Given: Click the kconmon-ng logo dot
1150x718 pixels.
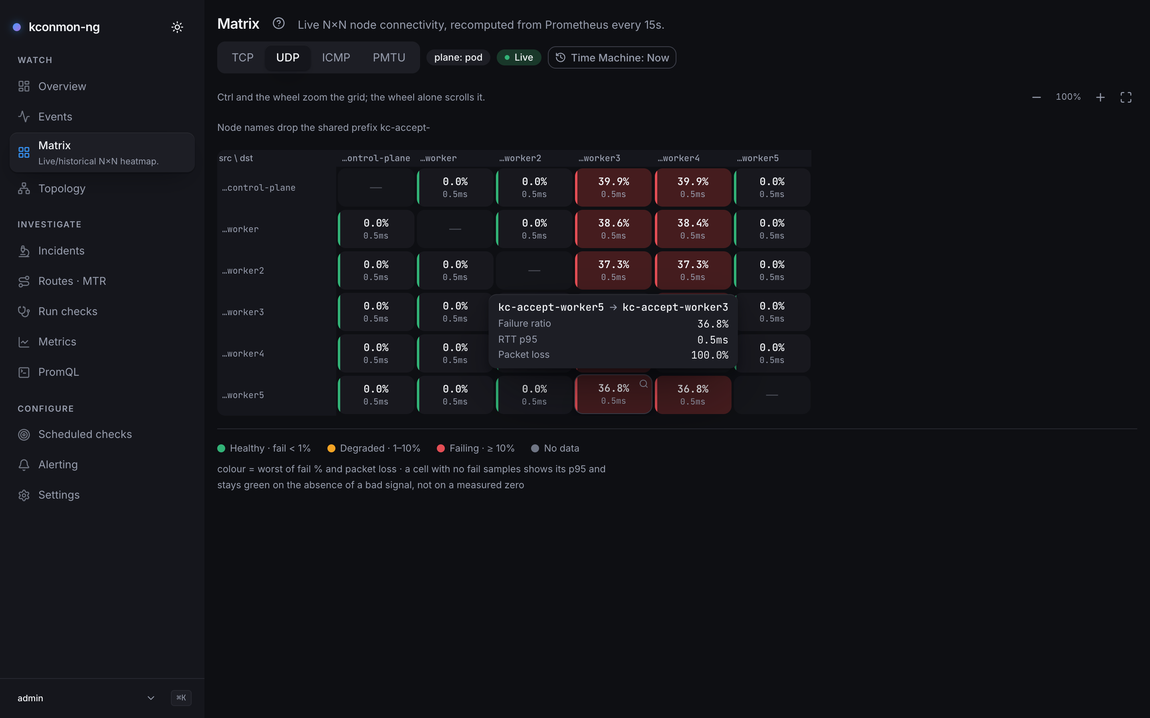Looking at the screenshot, I should coord(17,27).
